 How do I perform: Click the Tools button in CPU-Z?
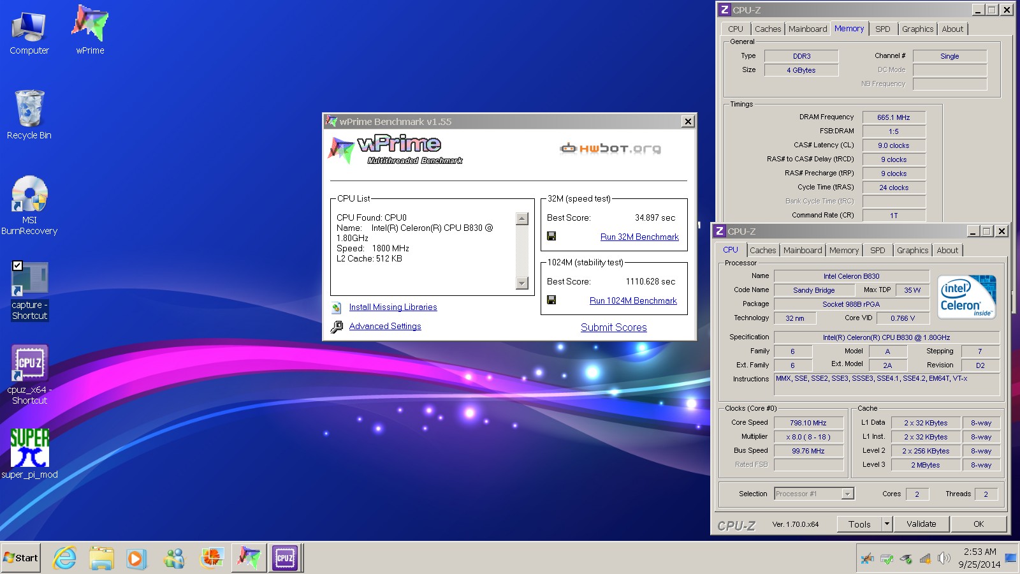tap(859, 524)
